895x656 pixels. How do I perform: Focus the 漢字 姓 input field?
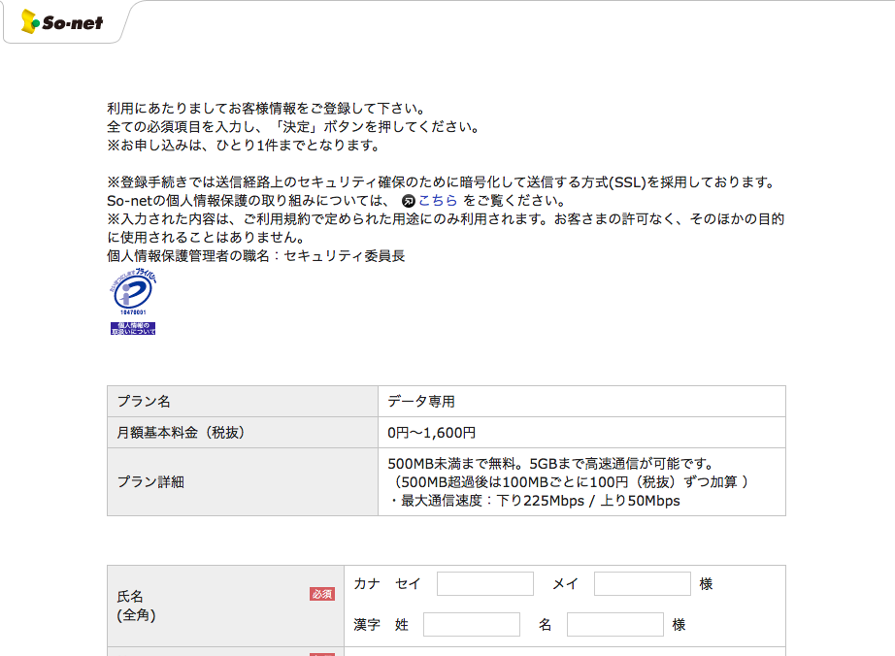(x=472, y=625)
